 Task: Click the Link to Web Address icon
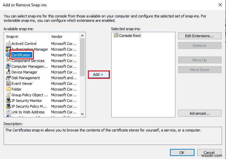pyautogui.click(x=8, y=112)
